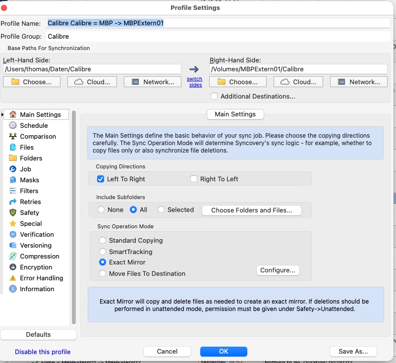The image size is (396, 363).
Task: Click the Masks icon in sidebar
Action: click(13, 180)
